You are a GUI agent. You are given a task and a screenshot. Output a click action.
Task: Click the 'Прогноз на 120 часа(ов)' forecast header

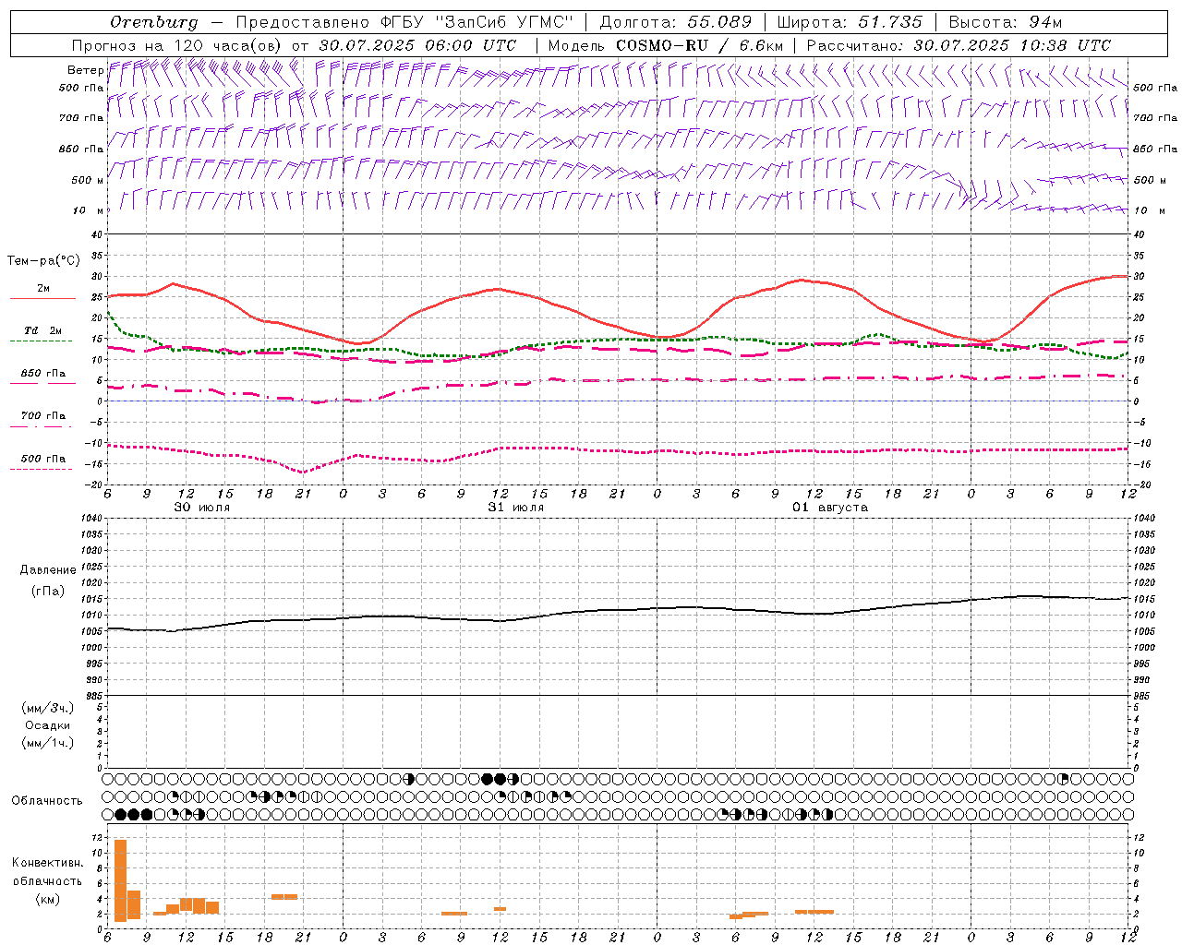click(x=178, y=45)
